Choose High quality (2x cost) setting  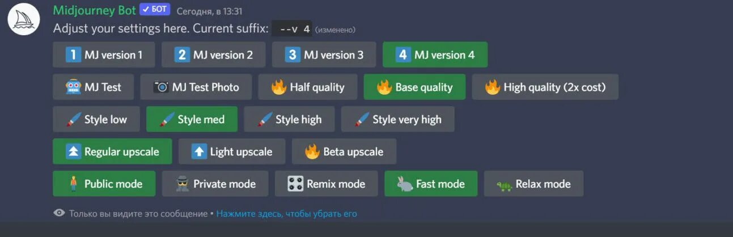coord(545,87)
